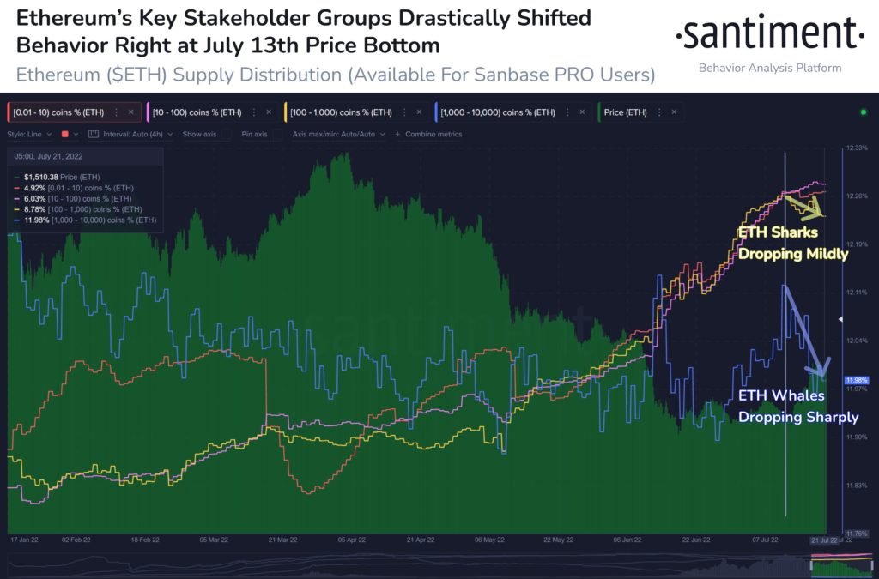Open options menu on the [10 - 100) coins metric
Screen dimensions: 879x579
(x=253, y=112)
